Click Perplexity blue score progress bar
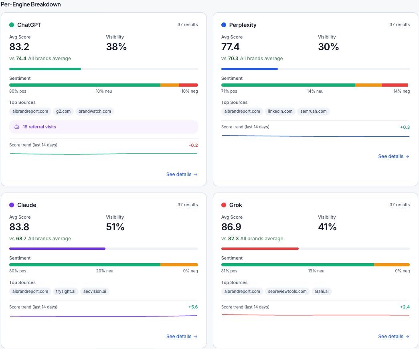The image size is (419, 349). 315,69
